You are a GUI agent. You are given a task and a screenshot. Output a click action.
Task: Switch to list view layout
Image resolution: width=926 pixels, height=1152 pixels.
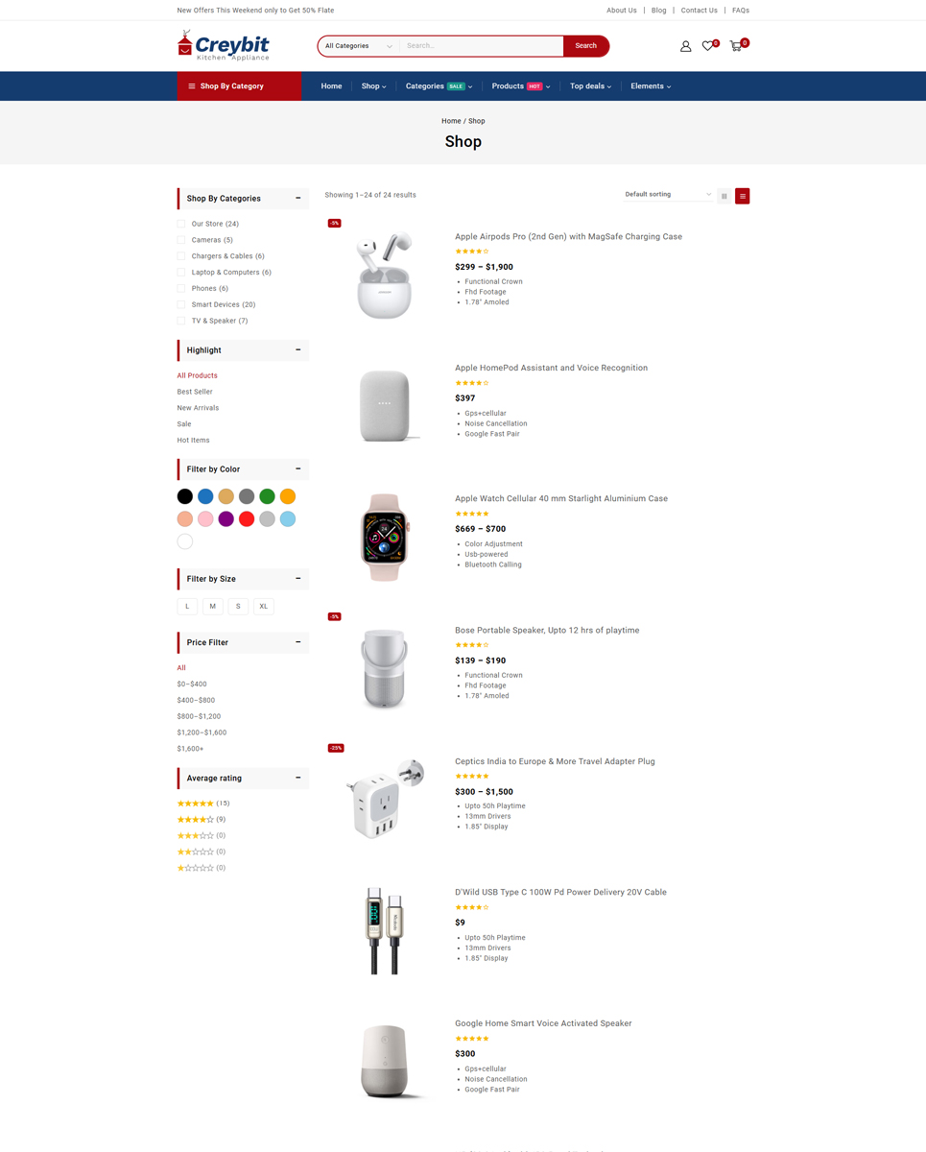click(743, 196)
